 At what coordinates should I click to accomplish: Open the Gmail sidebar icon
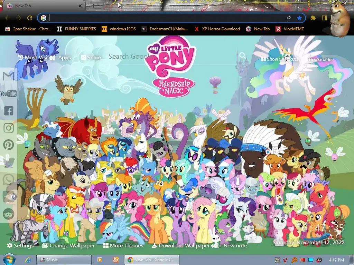[9, 76]
